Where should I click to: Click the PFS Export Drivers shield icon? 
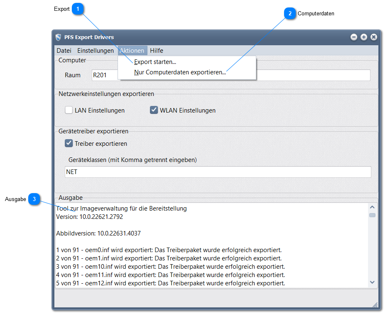(x=59, y=37)
